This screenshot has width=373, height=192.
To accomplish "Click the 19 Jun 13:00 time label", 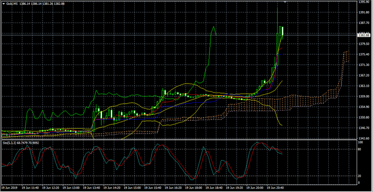I will (x=70, y=188).
